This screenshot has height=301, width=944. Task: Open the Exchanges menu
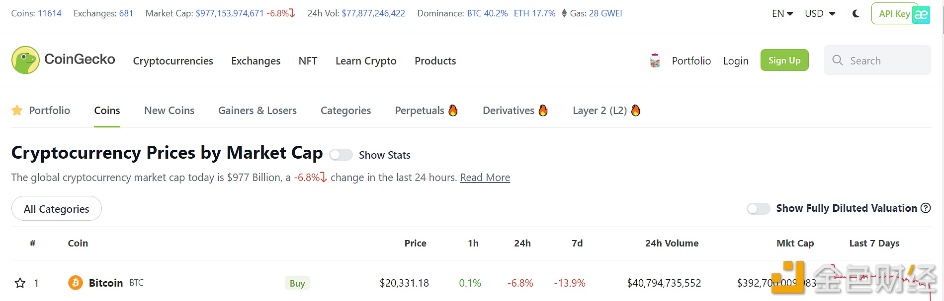point(256,60)
